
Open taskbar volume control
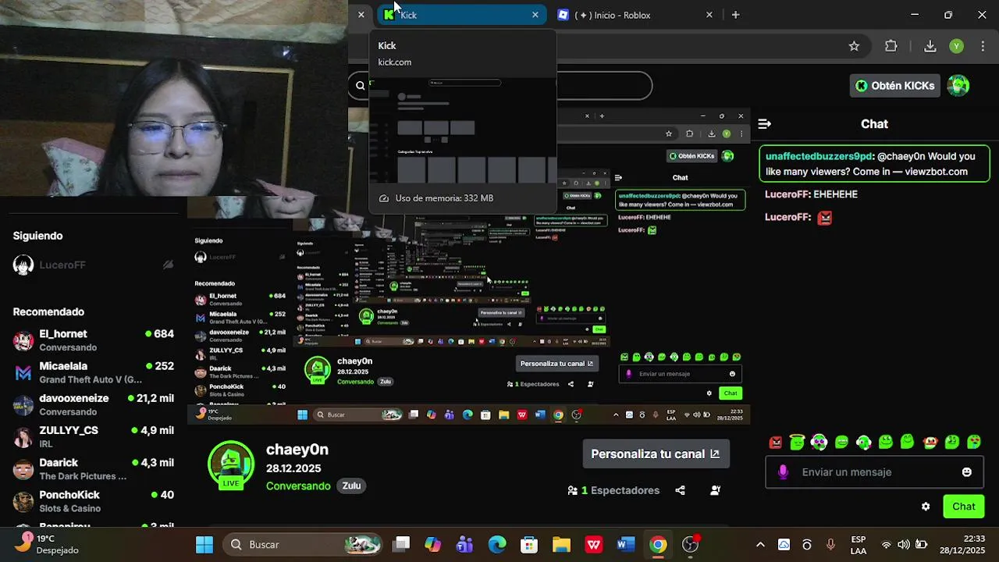[903, 545]
